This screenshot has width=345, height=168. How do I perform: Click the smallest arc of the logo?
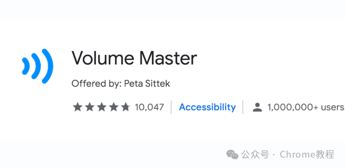point(26,66)
